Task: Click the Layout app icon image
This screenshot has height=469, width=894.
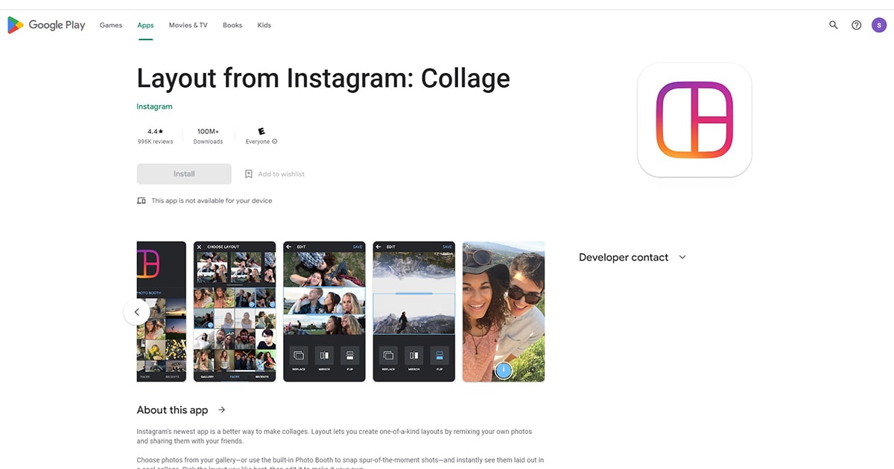Action: coord(694,120)
